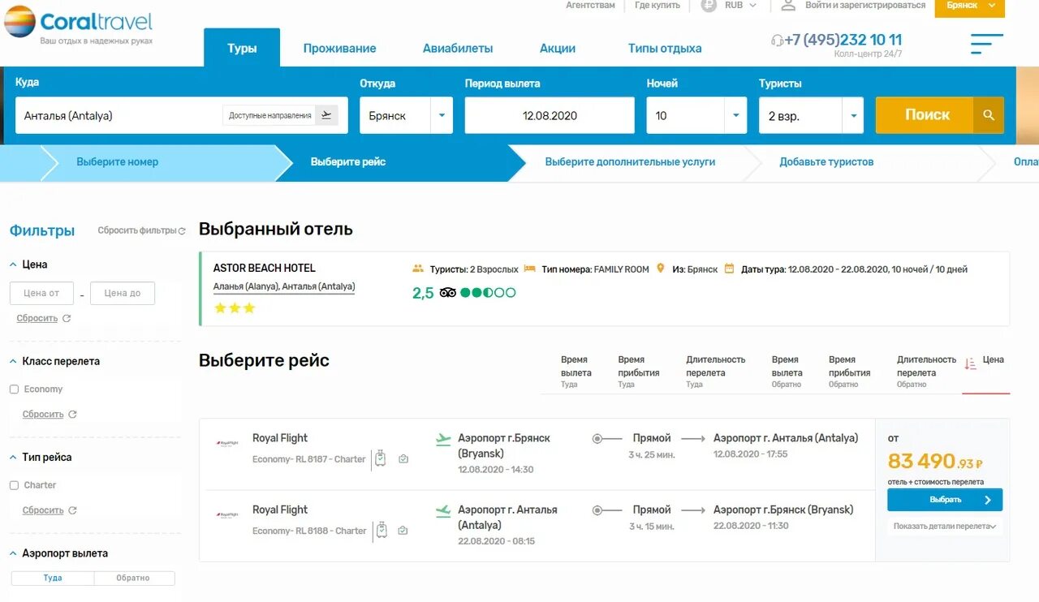Screen dimensions: 1039x602
Task: Click the ruble currency icon
Action: point(709,5)
